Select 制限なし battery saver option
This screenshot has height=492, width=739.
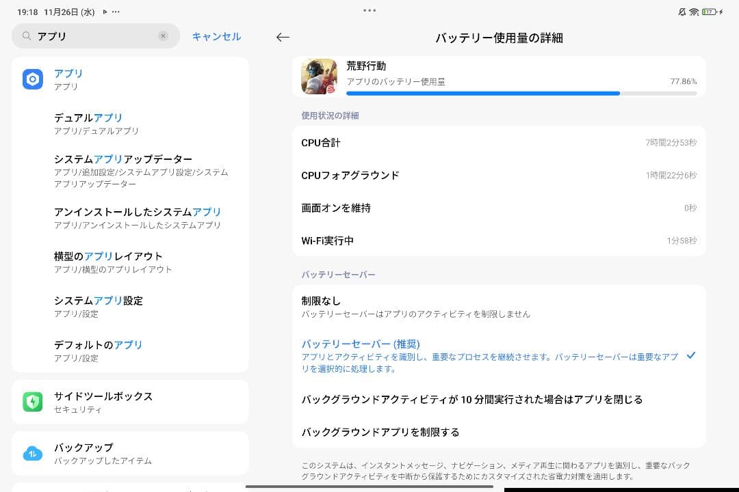(500, 307)
